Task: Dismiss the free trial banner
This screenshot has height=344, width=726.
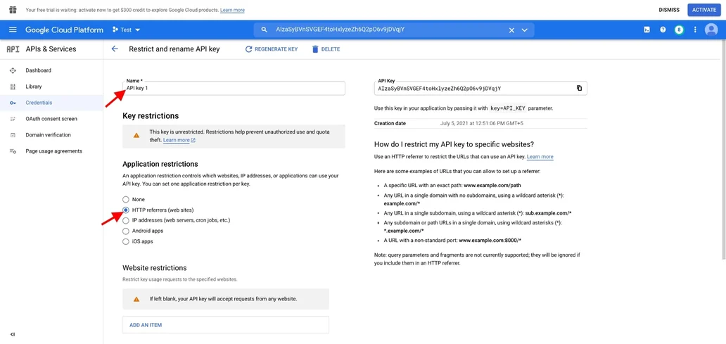Action: [x=669, y=10]
